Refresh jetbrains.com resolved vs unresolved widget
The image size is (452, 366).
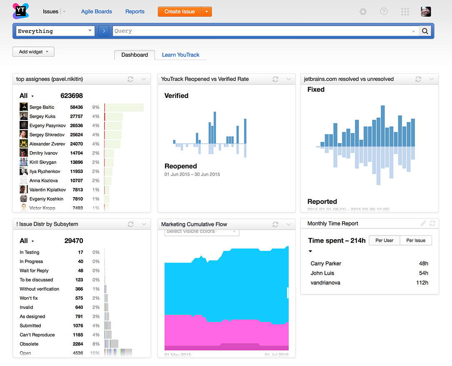418,79
